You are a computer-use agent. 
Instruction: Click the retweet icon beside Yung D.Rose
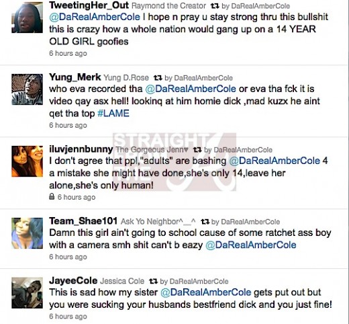[x=158, y=78]
